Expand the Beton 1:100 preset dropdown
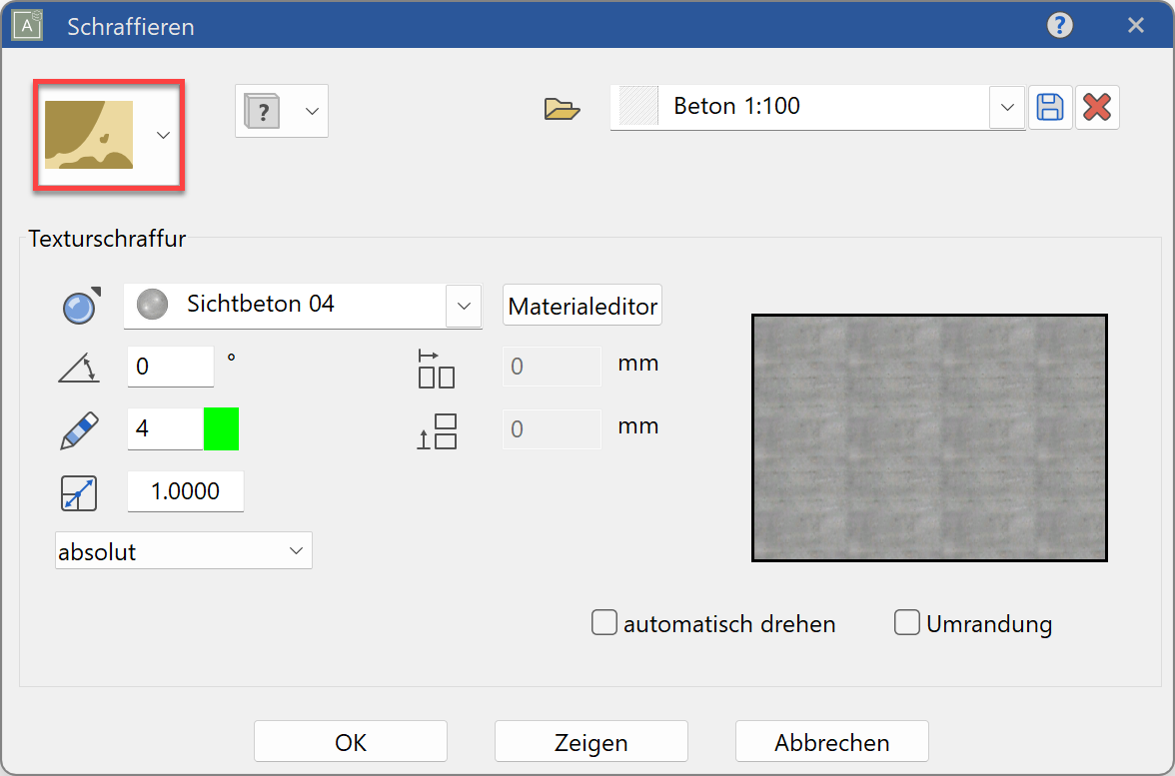1175x776 pixels. tap(1006, 107)
